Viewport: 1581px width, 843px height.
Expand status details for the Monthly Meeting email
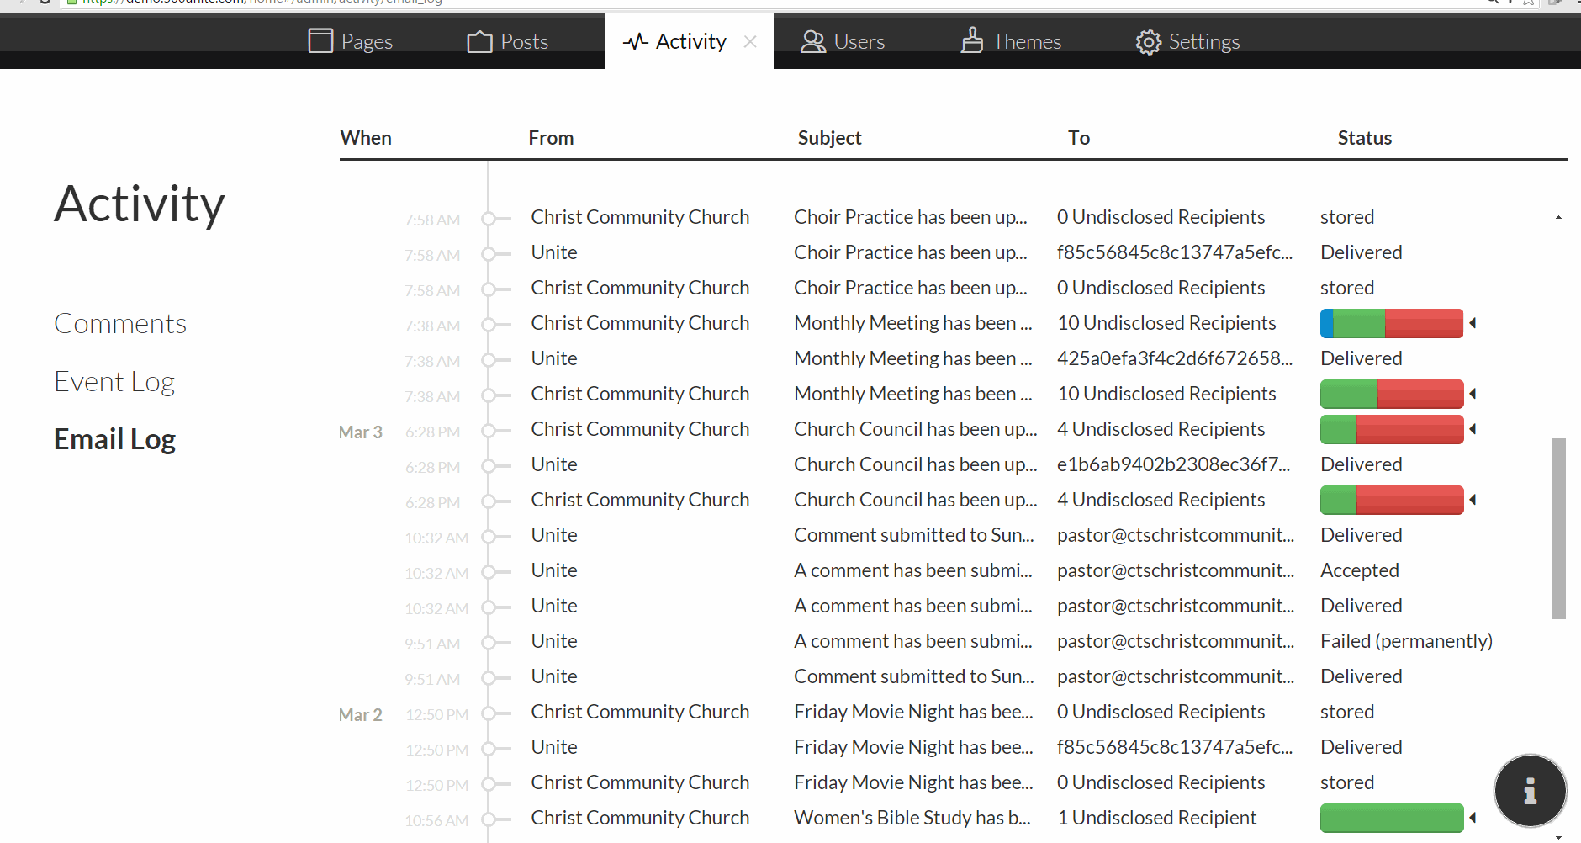[x=1474, y=323]
